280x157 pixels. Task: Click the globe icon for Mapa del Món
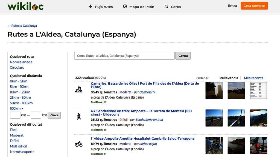(125, 7)
